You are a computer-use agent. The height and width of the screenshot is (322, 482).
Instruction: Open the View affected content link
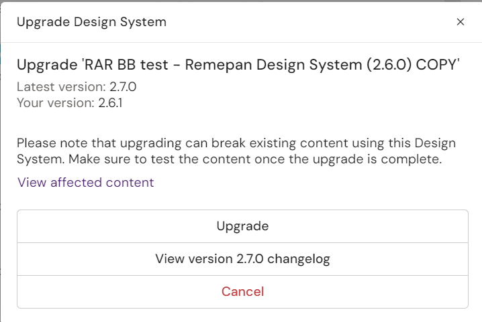[x=86, y=182]
